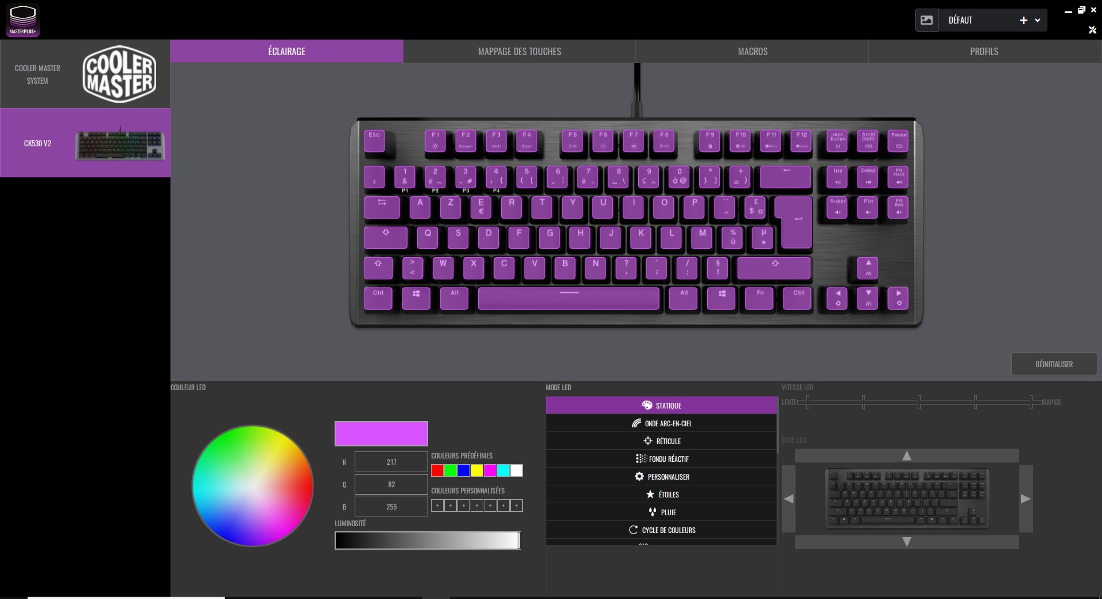Open the Macros tab

752,51
